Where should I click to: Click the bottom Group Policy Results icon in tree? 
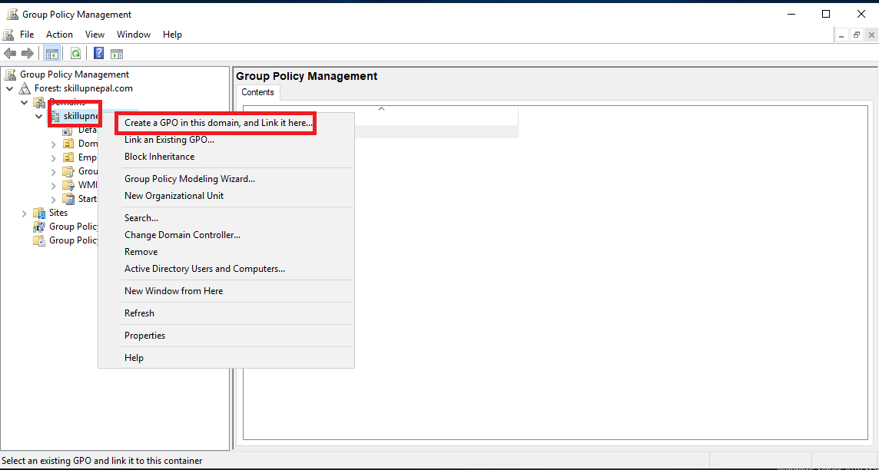pos(39,240)
